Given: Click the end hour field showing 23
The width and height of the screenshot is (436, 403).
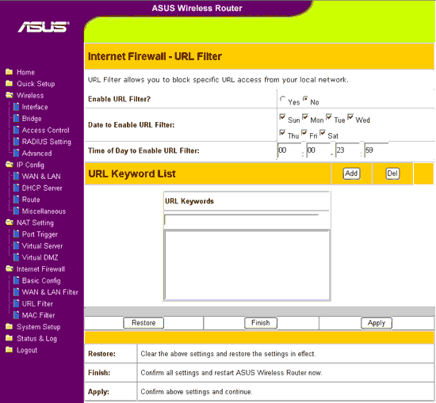Looking at the screenshot, I should tap(347, 150).
